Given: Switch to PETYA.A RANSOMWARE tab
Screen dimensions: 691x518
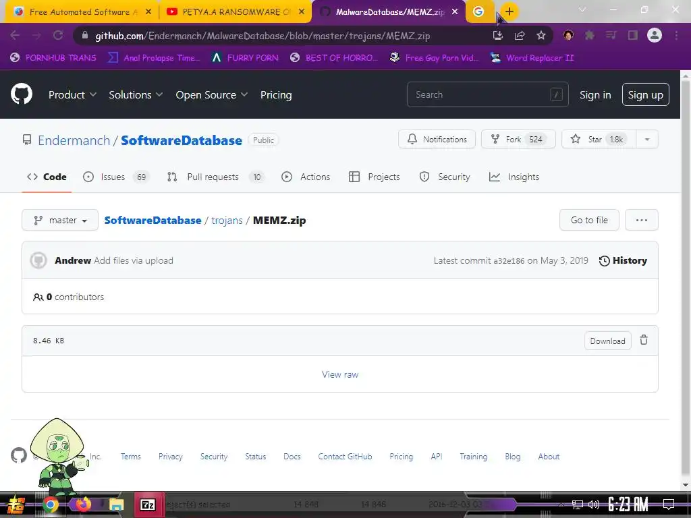Looking at the screenshot, I should pos(236,12).
